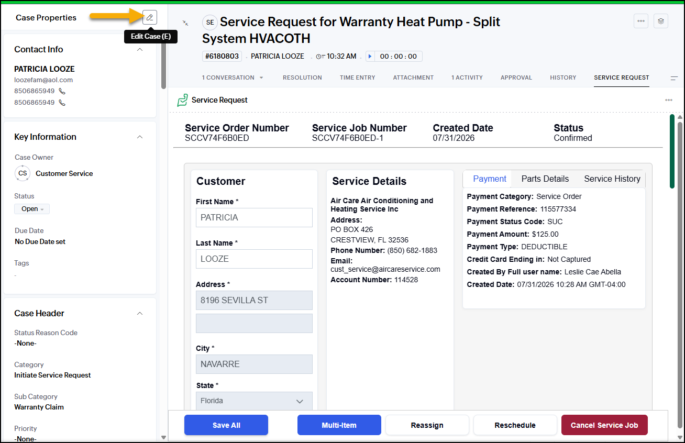Screen dimensions: 685x443
Task: Click the scroll down arrow of left panel
Action: (163, 437)
